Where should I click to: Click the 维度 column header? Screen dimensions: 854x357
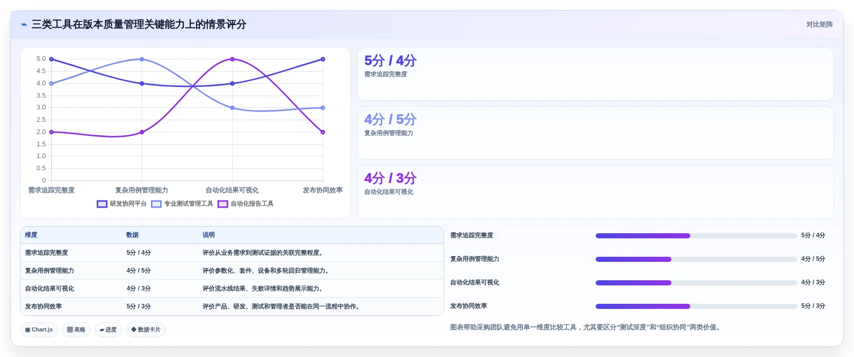point(31,235)
